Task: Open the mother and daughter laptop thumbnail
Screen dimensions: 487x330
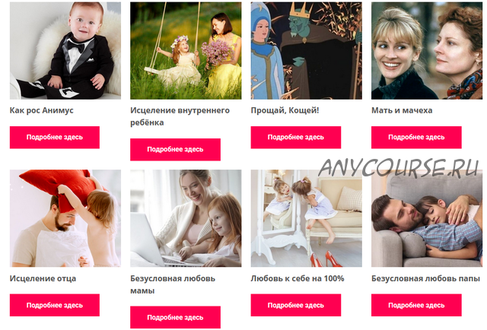Action: [x=186, y=218]
